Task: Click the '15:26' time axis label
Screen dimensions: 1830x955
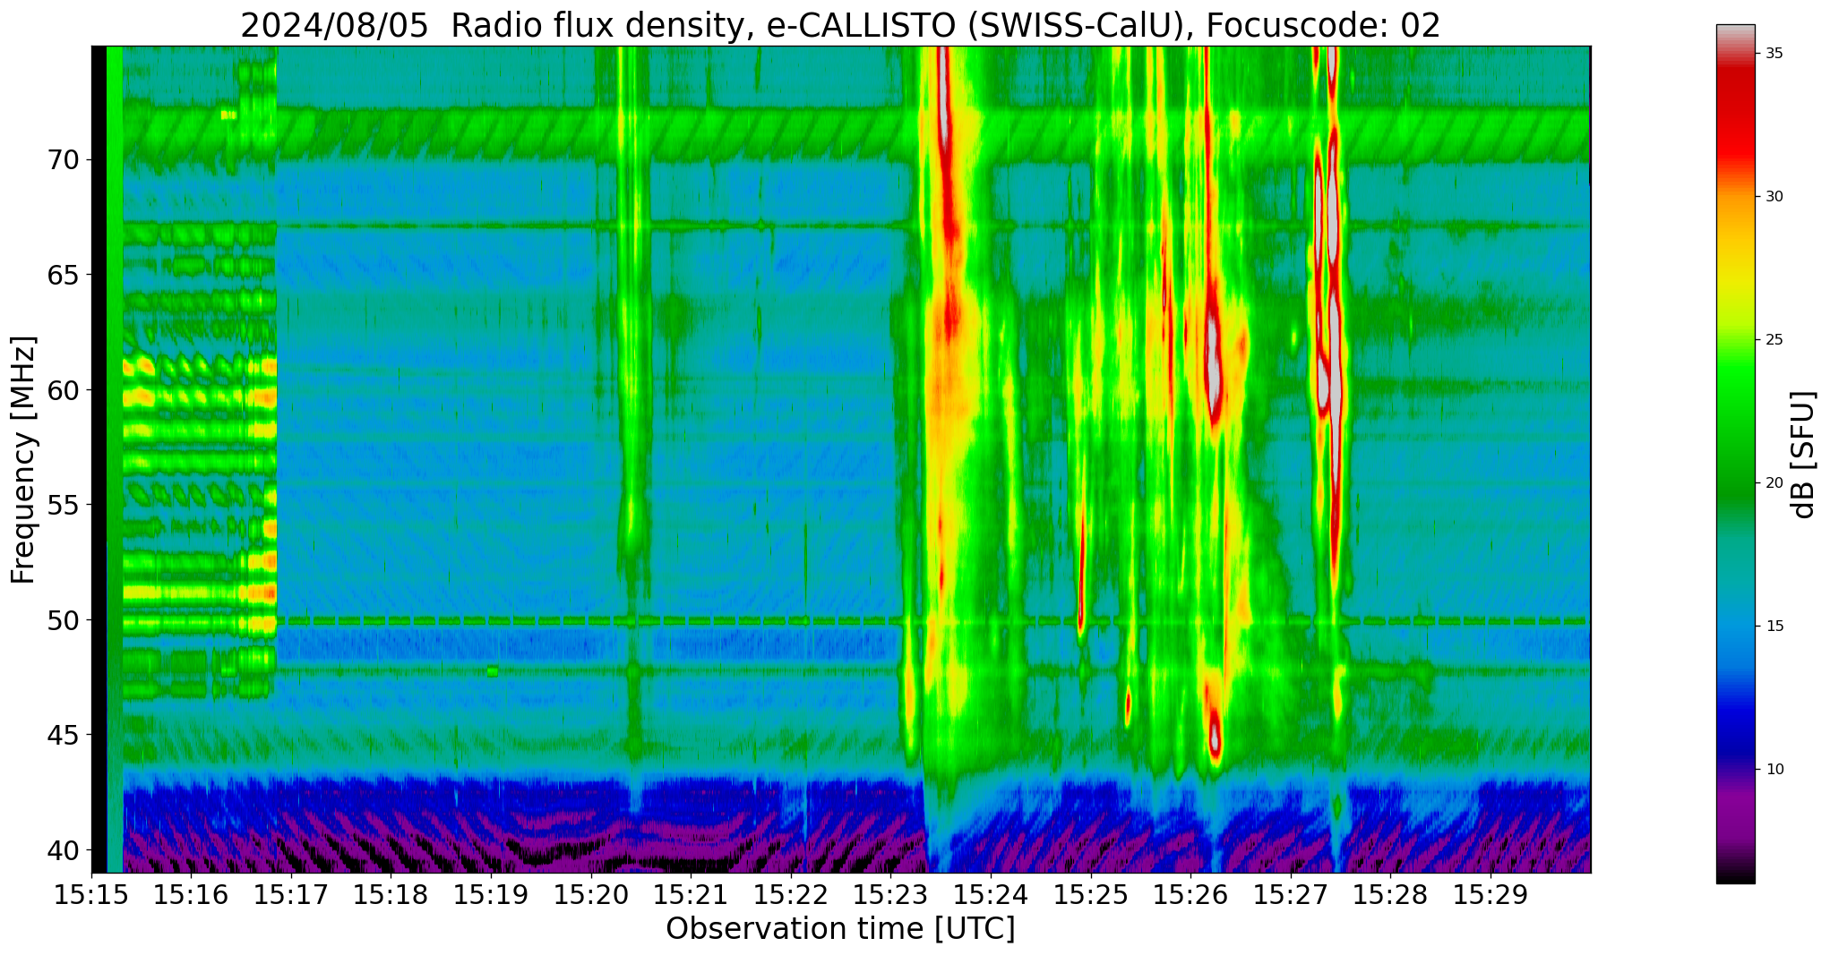Action: coord(1190,894)
